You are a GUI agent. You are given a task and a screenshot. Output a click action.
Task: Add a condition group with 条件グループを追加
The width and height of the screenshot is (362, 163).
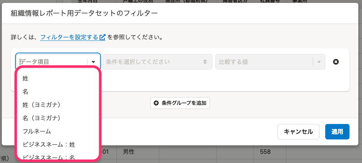[180, 103]
